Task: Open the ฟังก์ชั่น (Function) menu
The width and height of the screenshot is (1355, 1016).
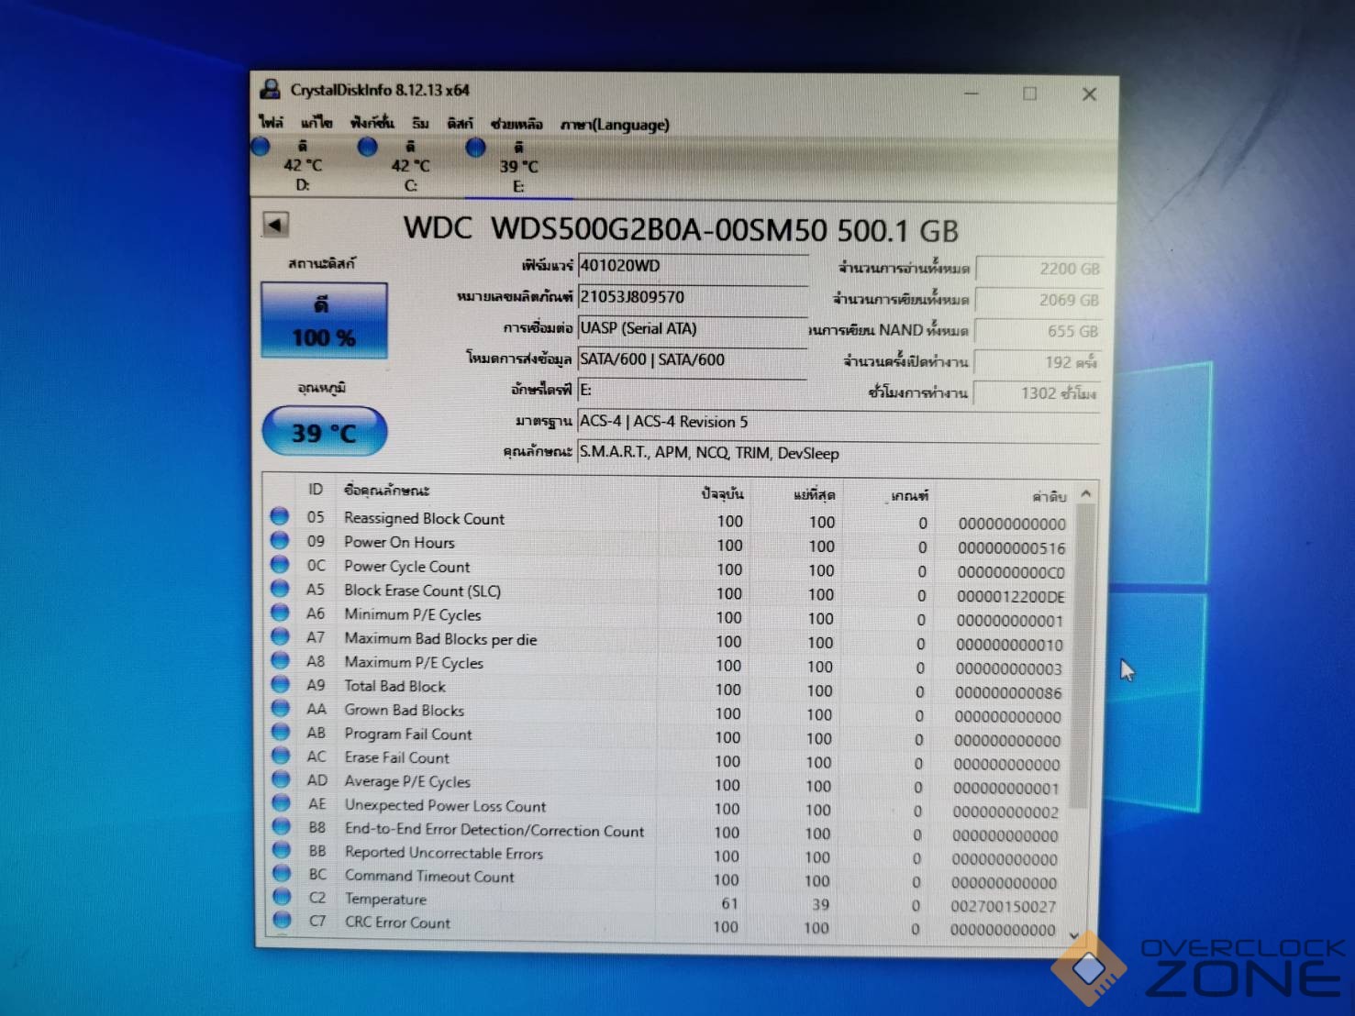Action: pos(372,123)
